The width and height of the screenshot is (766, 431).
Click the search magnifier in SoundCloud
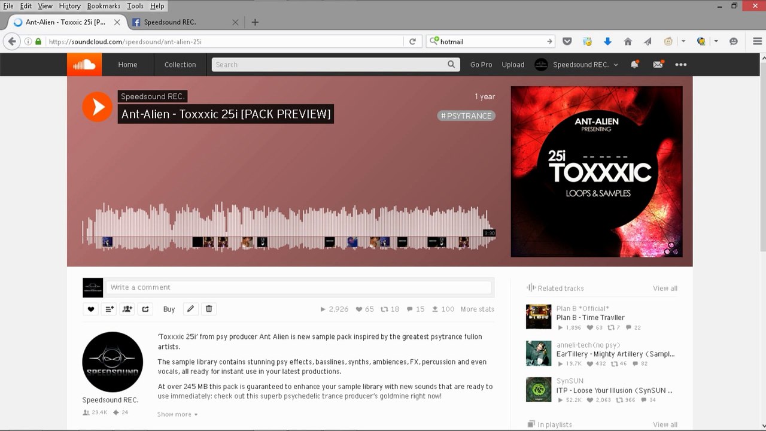(451, 64)
